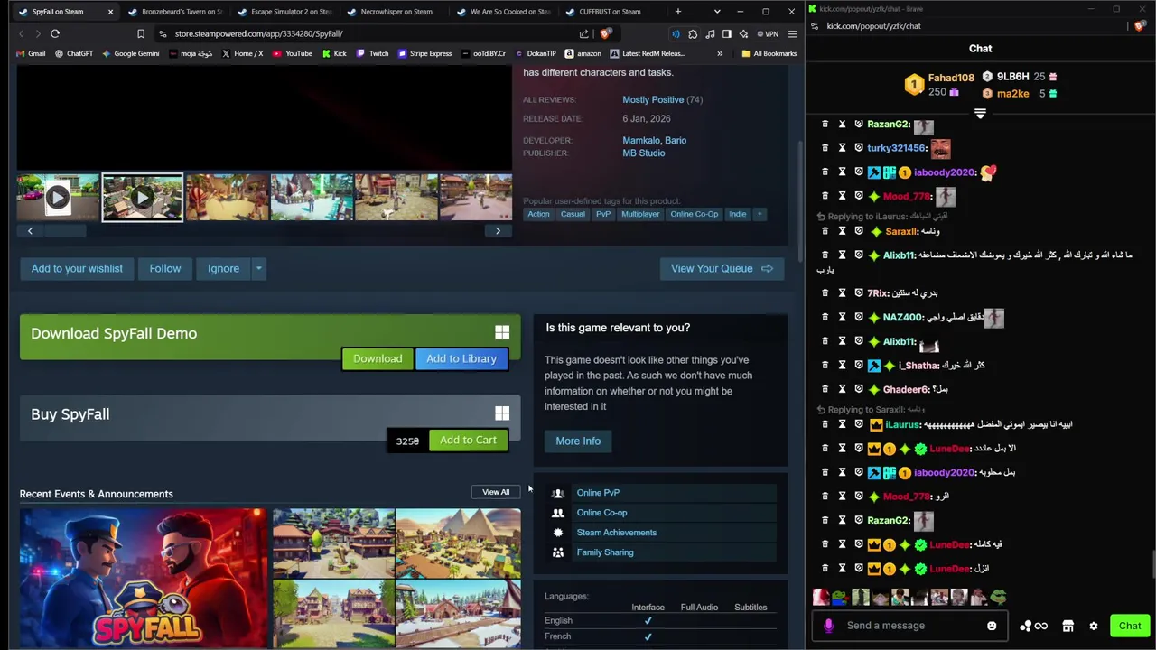1156x650 pixels.
Task: Open Brave Shields lion icon
Action: coord(605,33)
